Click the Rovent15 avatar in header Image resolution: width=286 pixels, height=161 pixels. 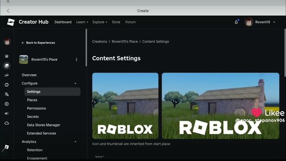pyautogui.click(x=248, y=22)
